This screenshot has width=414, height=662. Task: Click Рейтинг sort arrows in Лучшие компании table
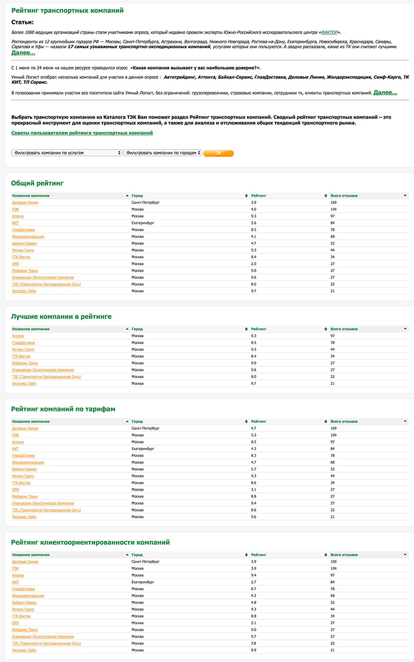pos(325,329)
